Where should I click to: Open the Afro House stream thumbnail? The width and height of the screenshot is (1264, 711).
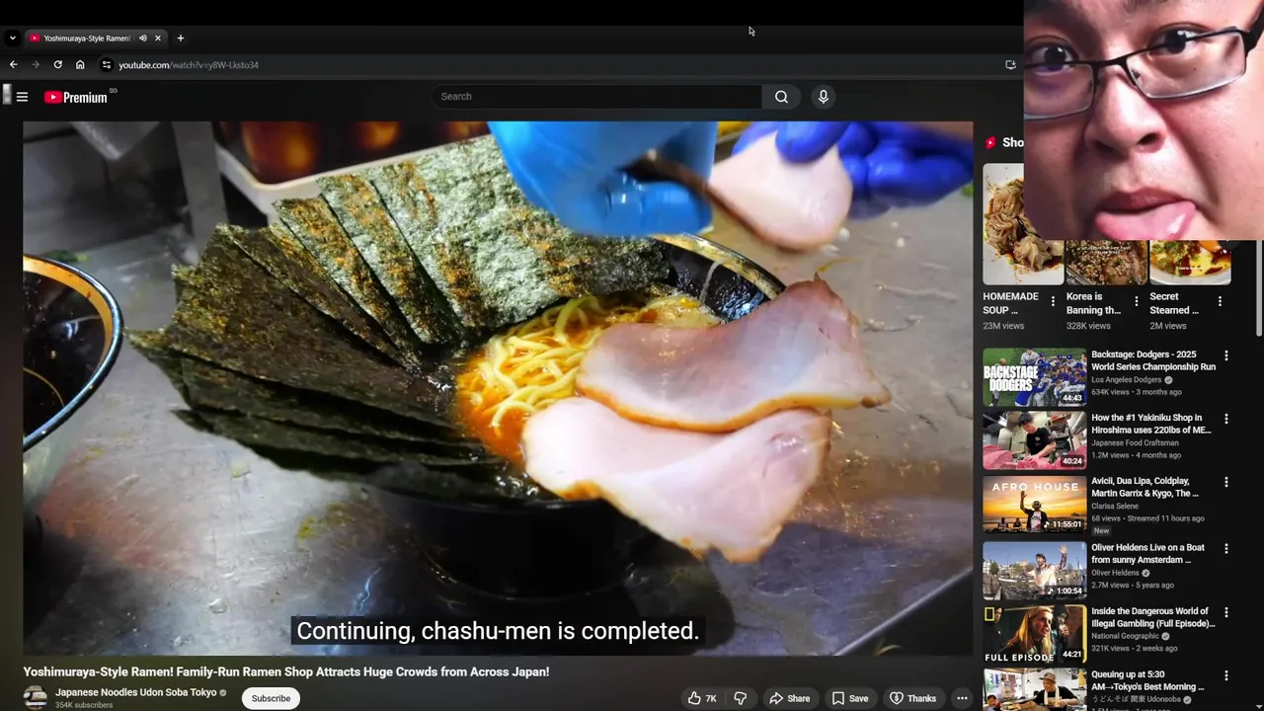click(x=1034, y=505)
